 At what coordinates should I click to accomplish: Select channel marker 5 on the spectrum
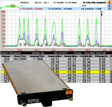tap(20, 45)
